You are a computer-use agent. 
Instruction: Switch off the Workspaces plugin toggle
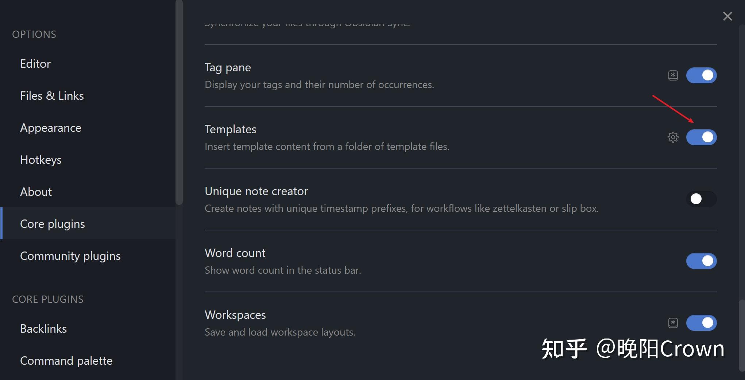click(701, 323)
